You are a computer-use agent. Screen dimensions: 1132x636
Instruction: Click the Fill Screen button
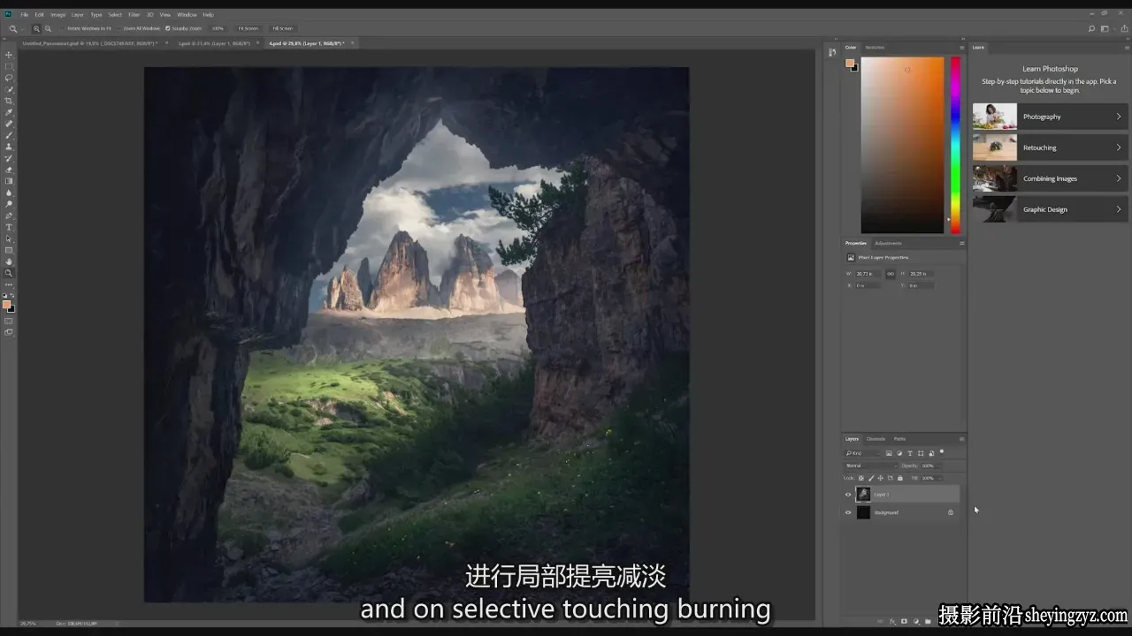[x=282, y=28]
